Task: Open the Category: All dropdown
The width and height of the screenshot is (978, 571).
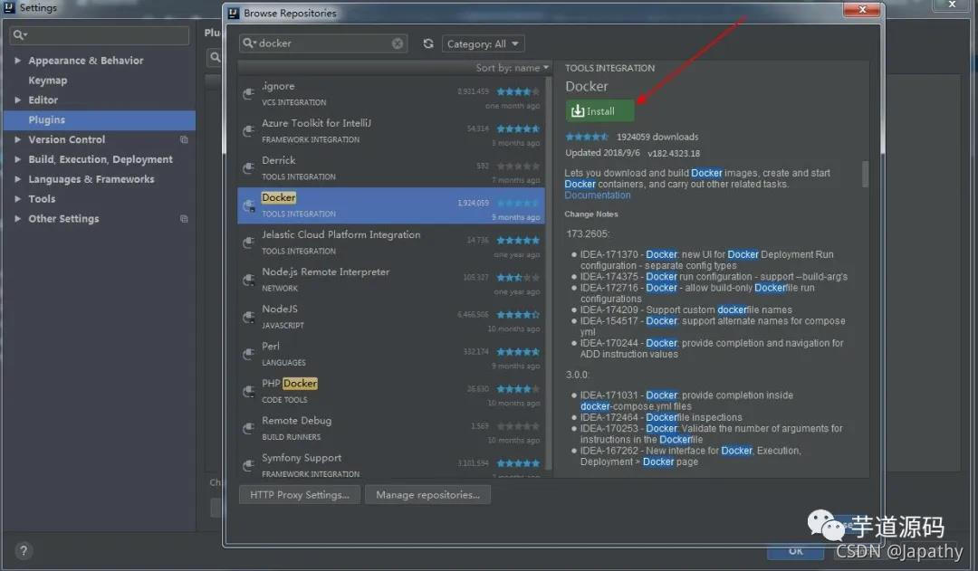Action: [x=483, y=43]
